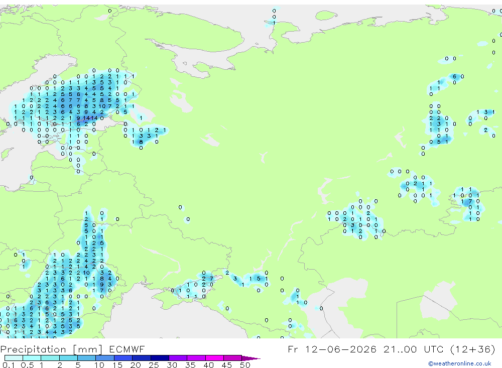Click the 2 to 5 mm legend swatch
This screenshot has width=502, height=368.
point(68,358)
